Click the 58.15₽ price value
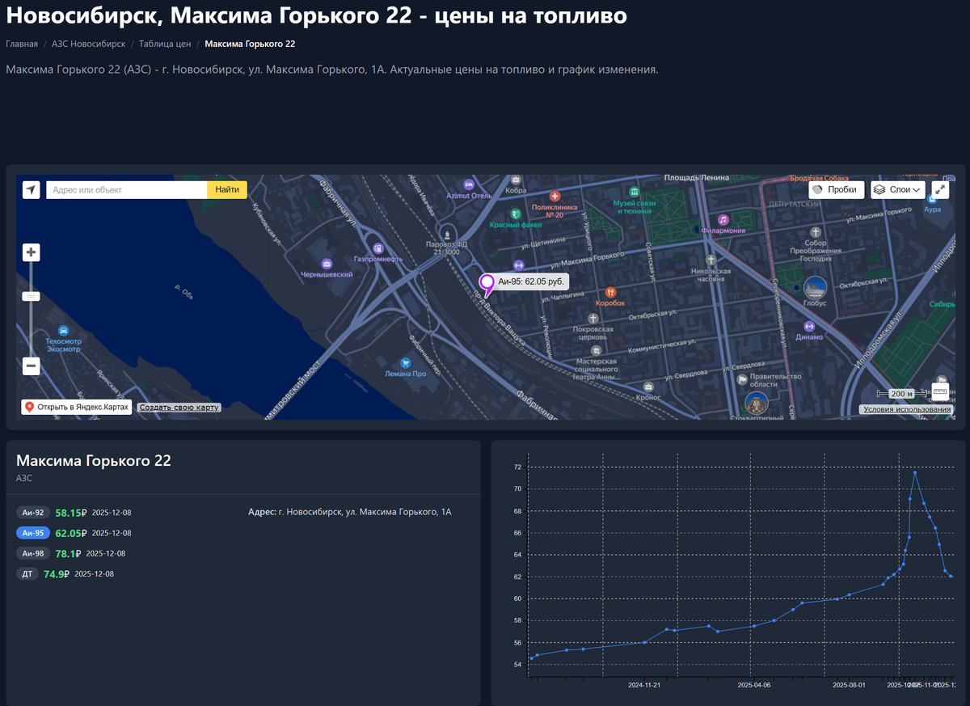Screen dimensions: 970x706 pos(71,513)
